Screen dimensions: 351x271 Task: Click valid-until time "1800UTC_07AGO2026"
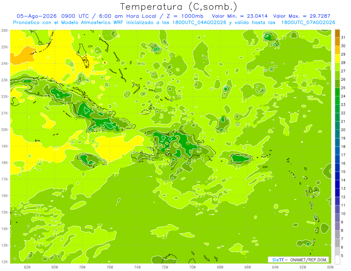coord(308,23)
